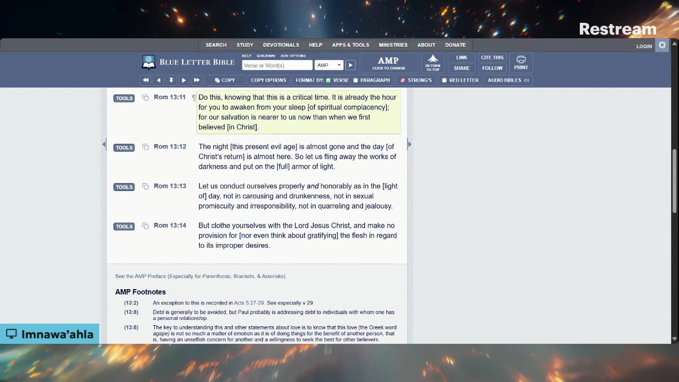Open the Search menu
679x382 pixels.
click(x=216, y=45)
